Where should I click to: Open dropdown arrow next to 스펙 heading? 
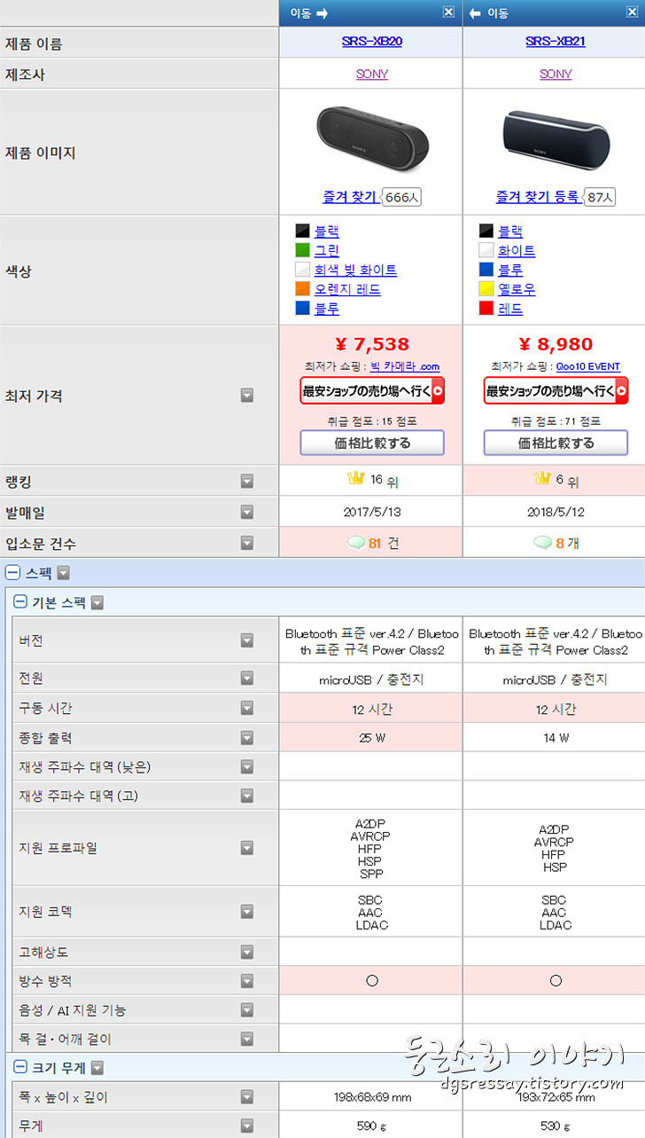(63, 573)
